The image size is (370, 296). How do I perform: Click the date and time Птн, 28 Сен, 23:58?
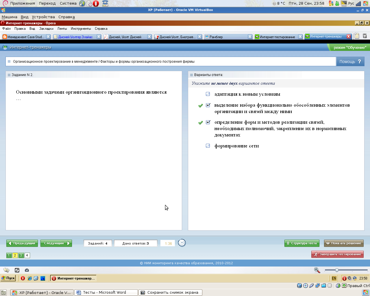click(x=306, y=3)
